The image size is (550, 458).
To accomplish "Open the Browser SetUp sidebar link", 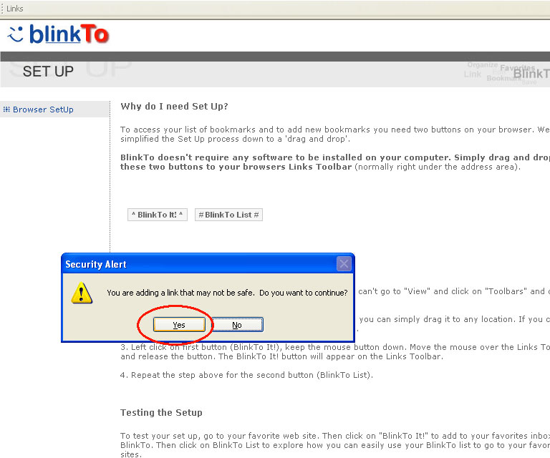I will (x=43, y=109).
